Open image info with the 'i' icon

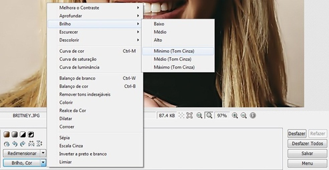point(253,115)
